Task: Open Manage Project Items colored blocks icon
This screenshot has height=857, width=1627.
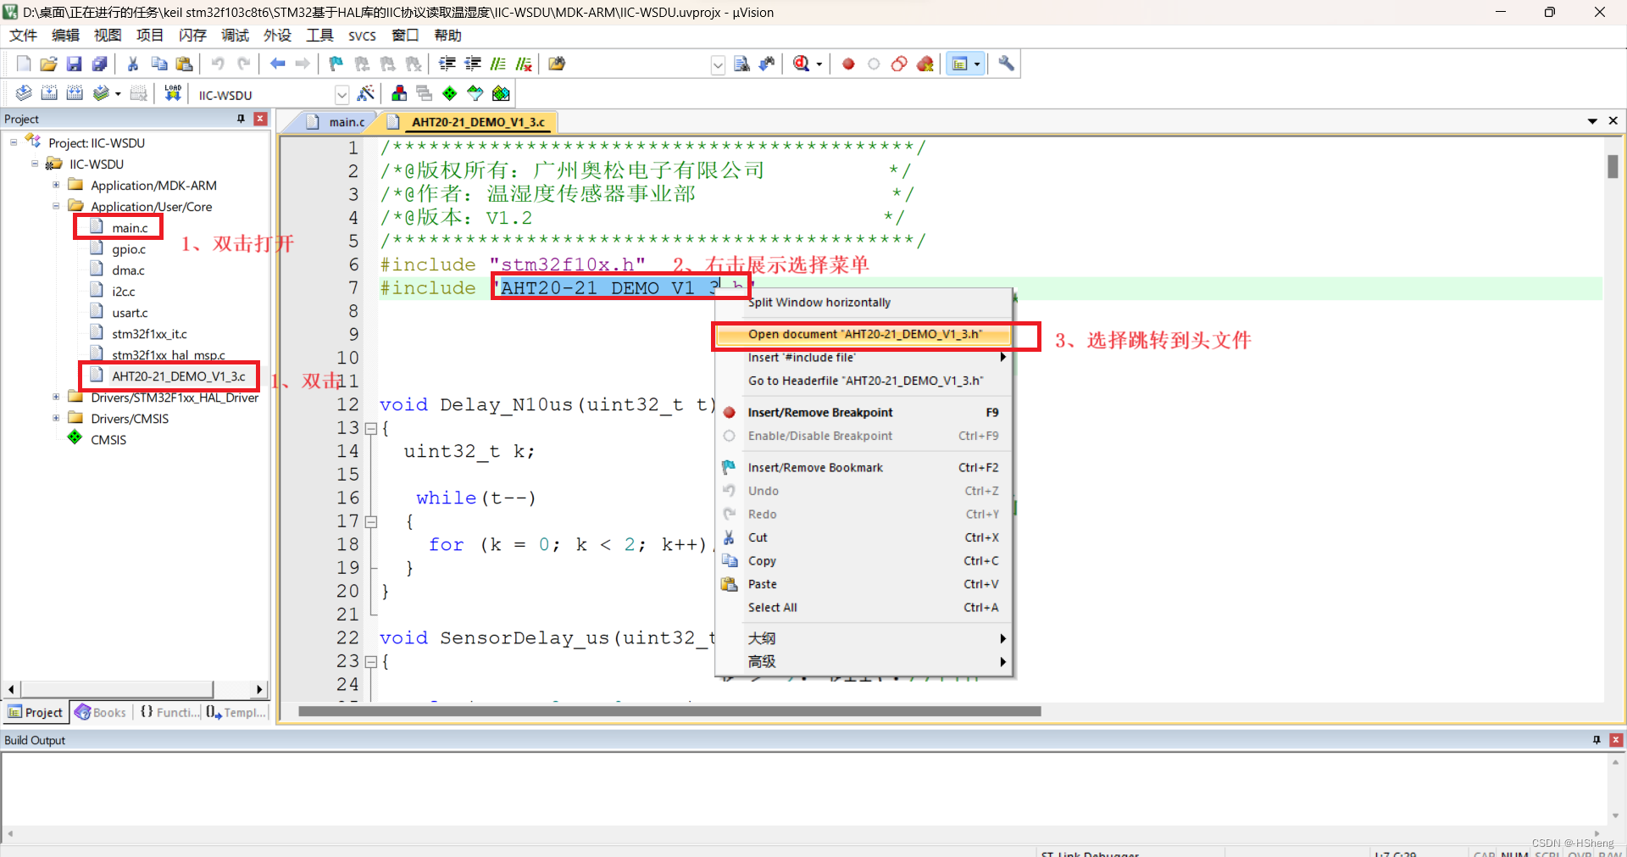Action: click(x=399, y=93)
